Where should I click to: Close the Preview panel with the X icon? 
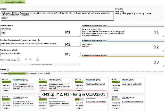(8, 69)
